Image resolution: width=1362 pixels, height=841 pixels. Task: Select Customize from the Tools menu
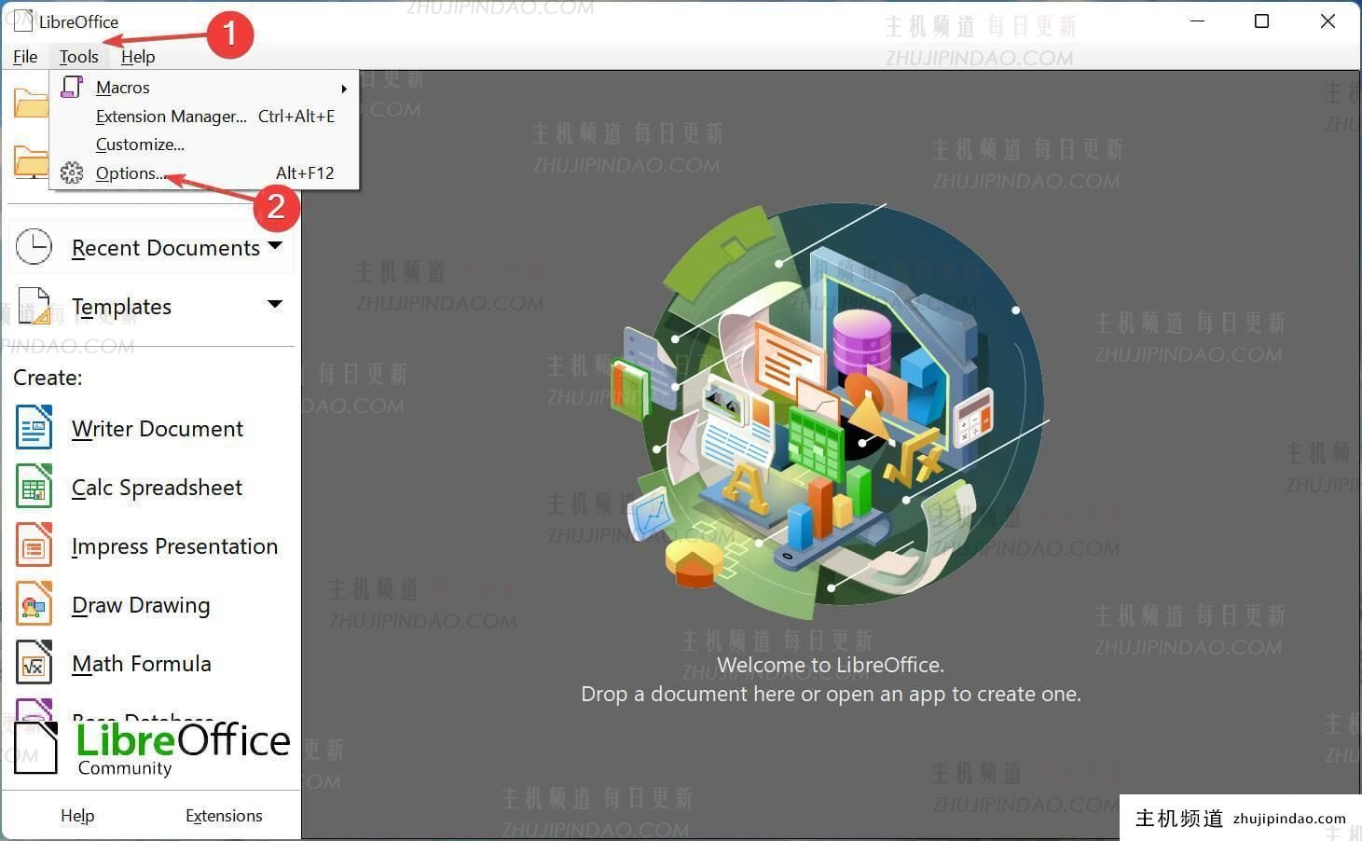[x=140, y=144]
